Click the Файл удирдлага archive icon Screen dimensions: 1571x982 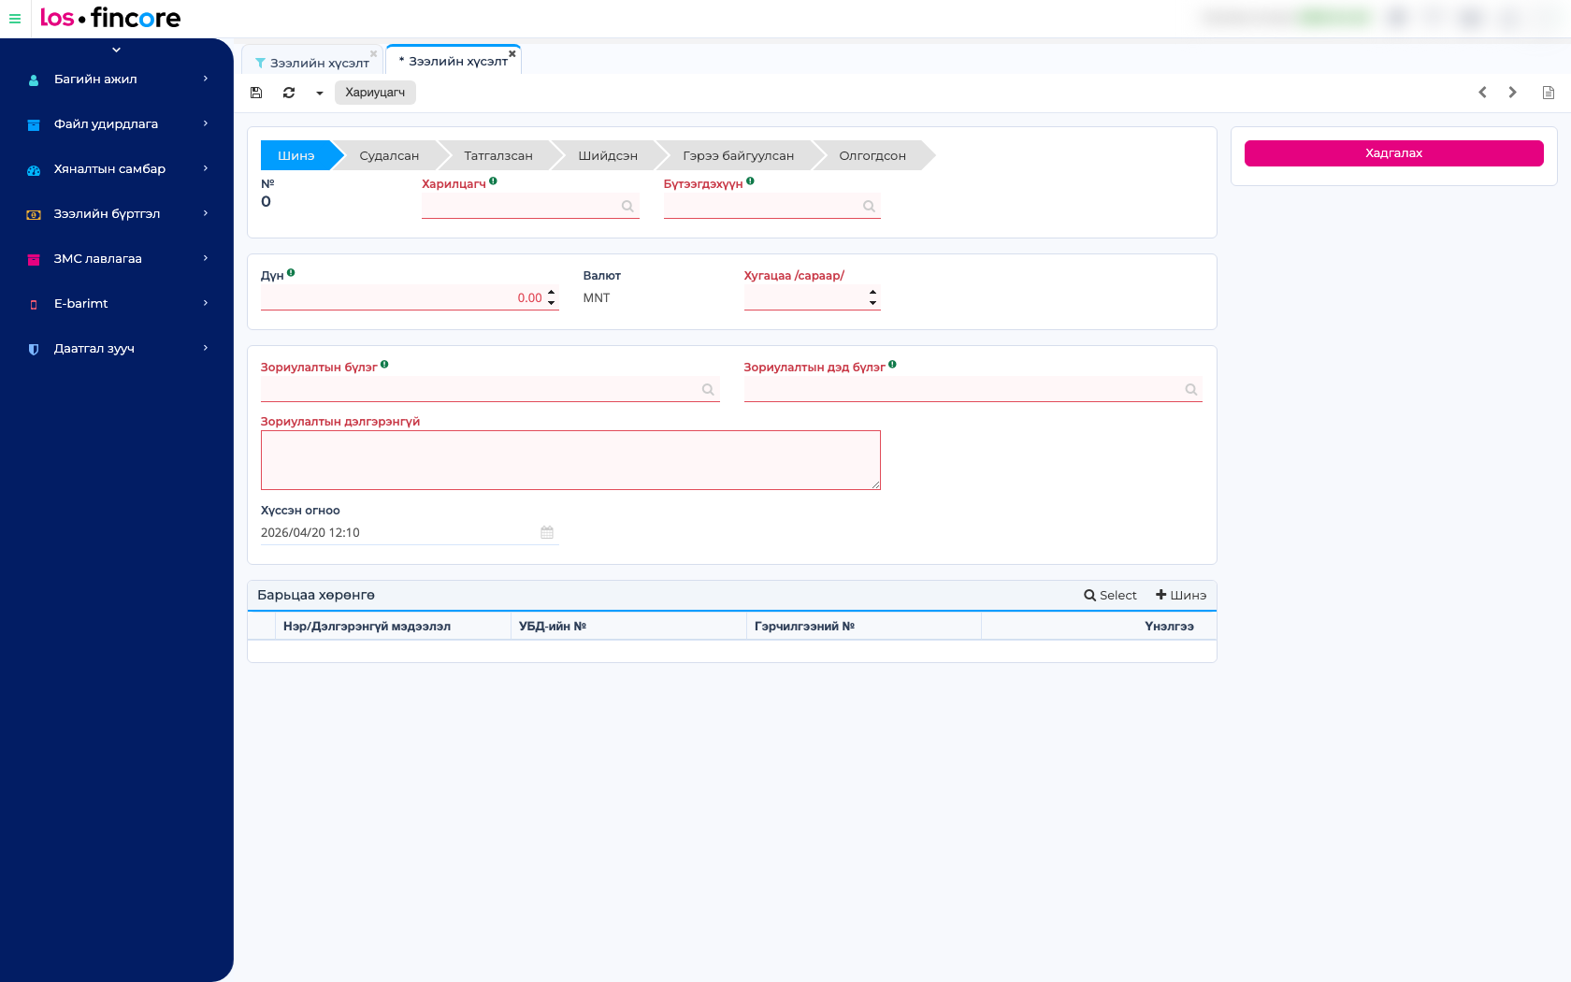point(34,125)
